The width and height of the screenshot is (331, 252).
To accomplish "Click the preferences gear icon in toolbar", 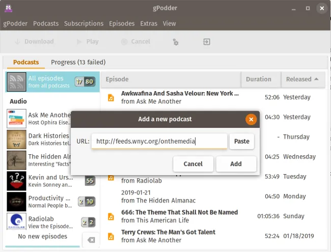I will [175, 42].
